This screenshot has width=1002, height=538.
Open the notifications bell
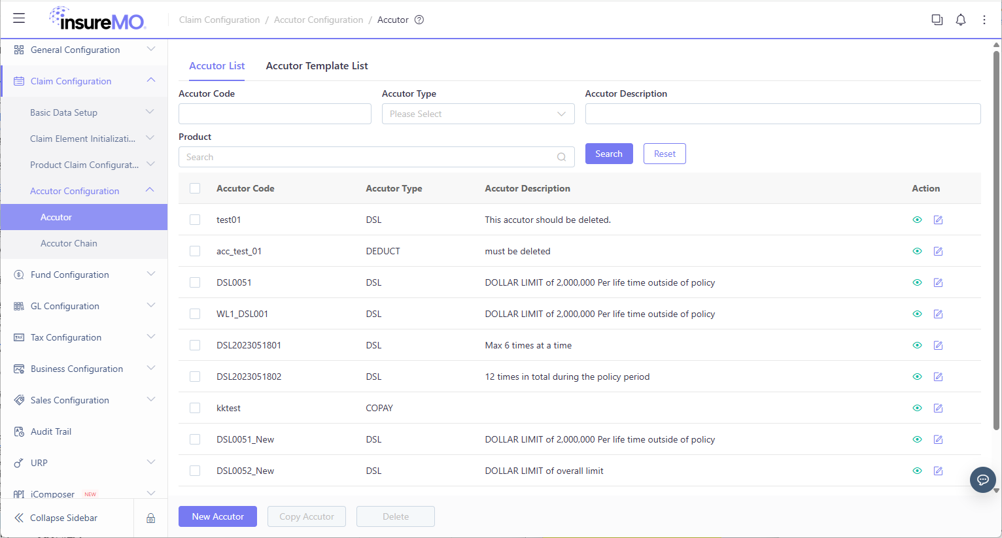(961, 20)
